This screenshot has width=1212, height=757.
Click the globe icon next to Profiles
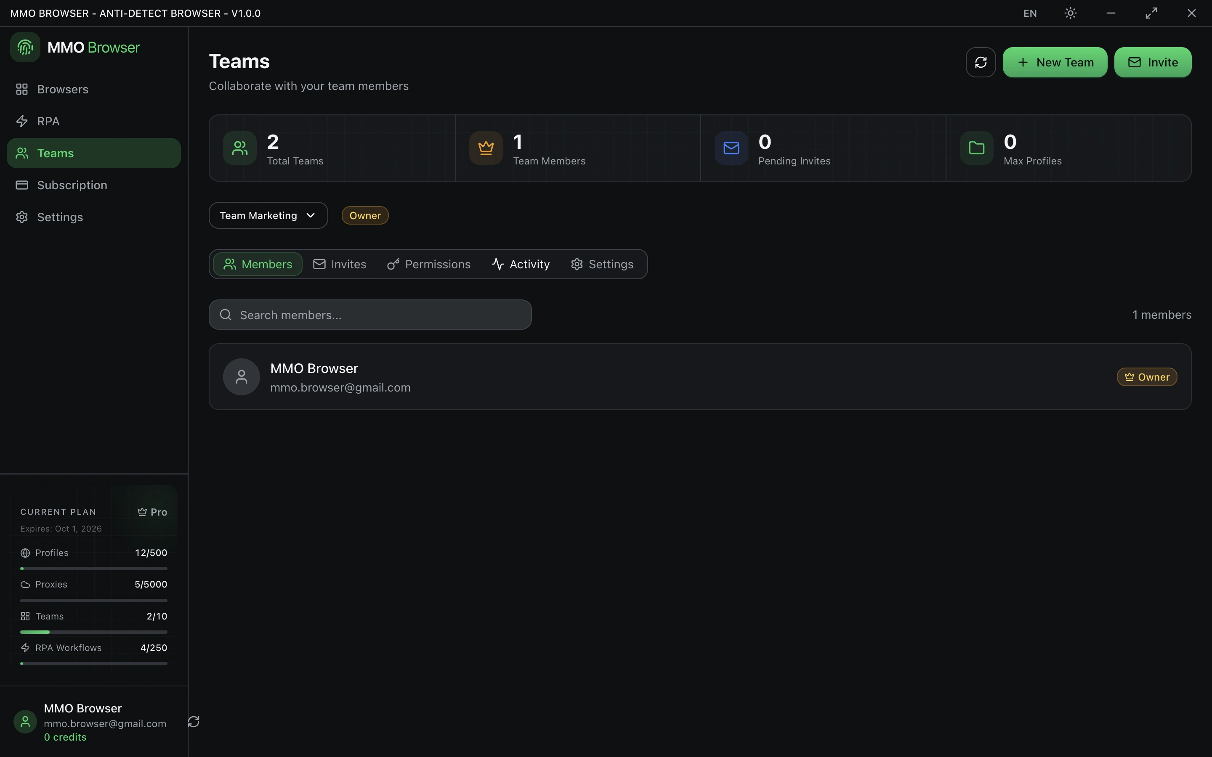[25, 553]
